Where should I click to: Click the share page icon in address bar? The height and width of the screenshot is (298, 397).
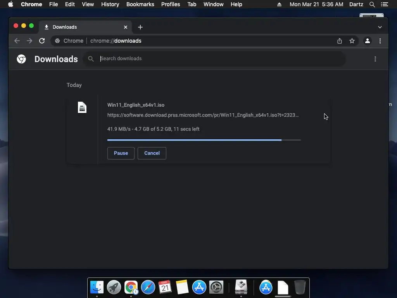click(x=340, y=41)
